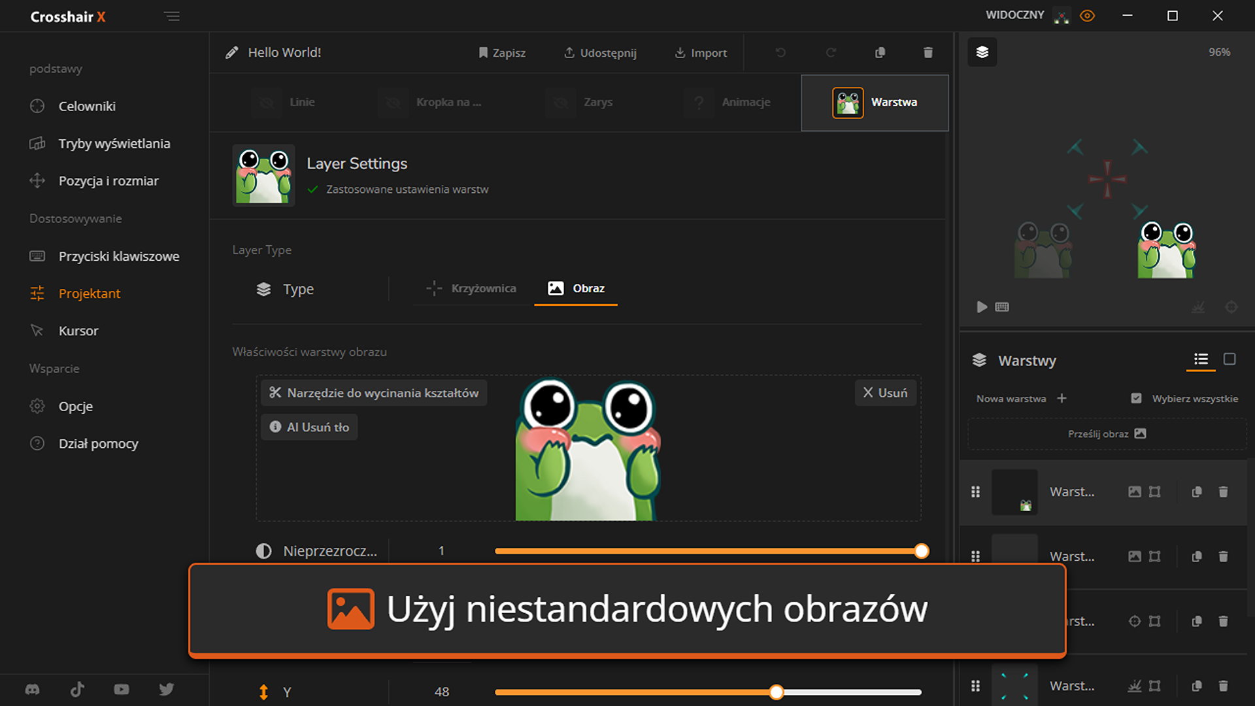The image size is (1255, 706).
Task: Switch to the Animacje tab
Action: coord(728,102)
